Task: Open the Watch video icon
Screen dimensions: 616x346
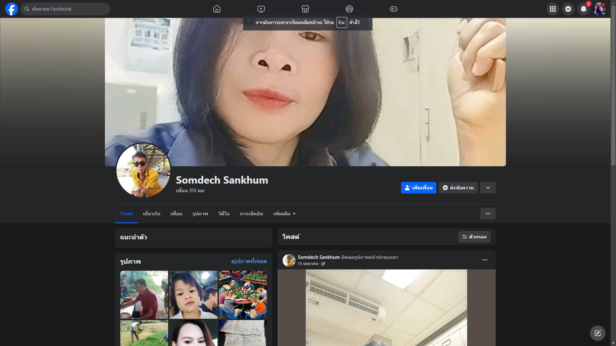Action: pos(261,9)
